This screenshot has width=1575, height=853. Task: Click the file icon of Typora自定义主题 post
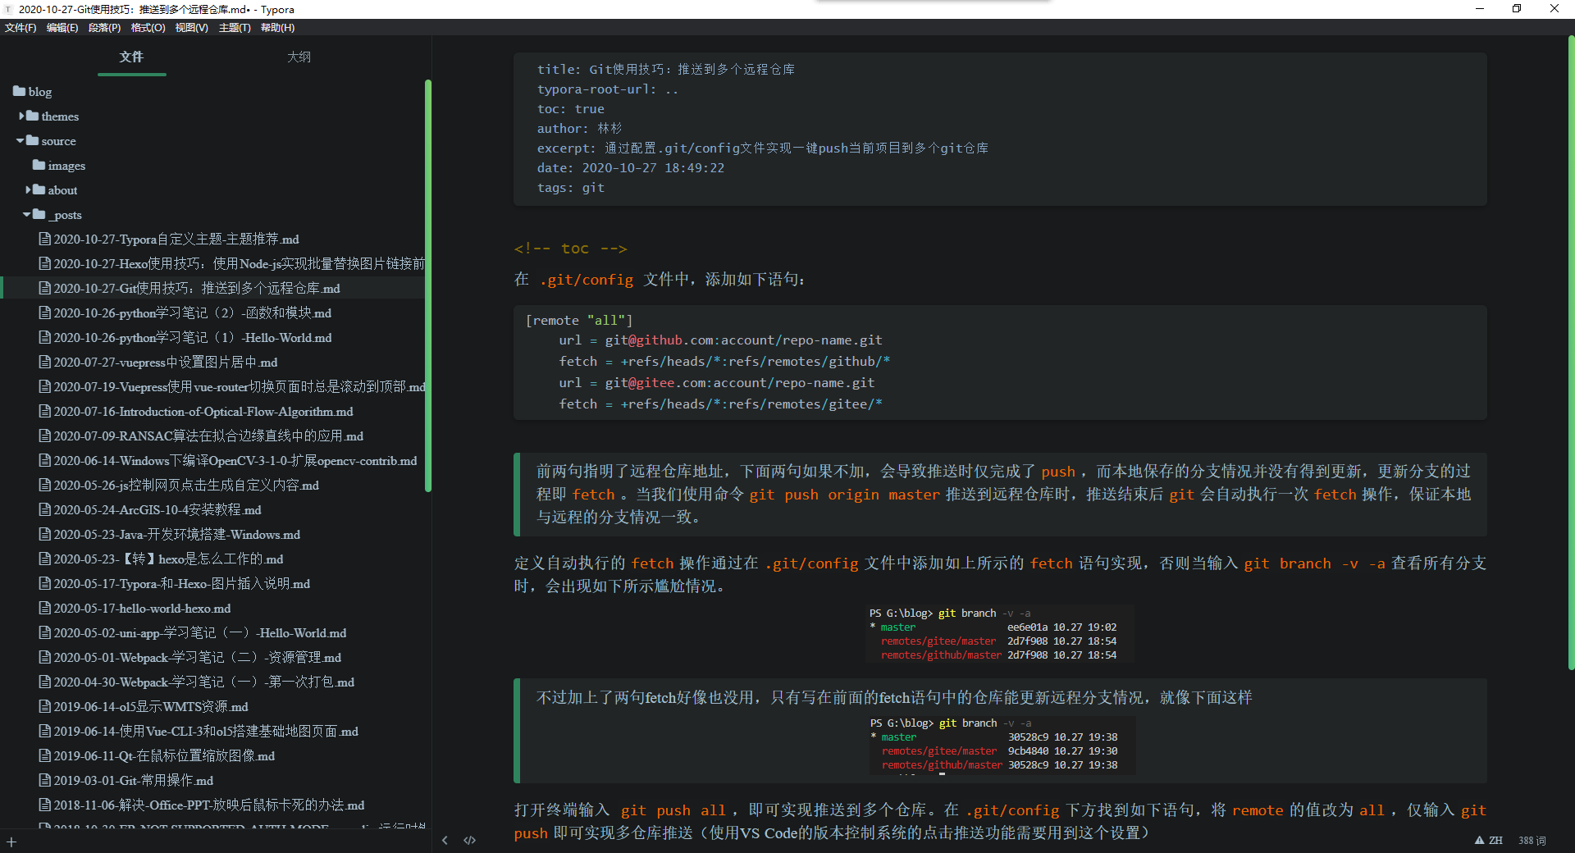click(x=45, y=239)
